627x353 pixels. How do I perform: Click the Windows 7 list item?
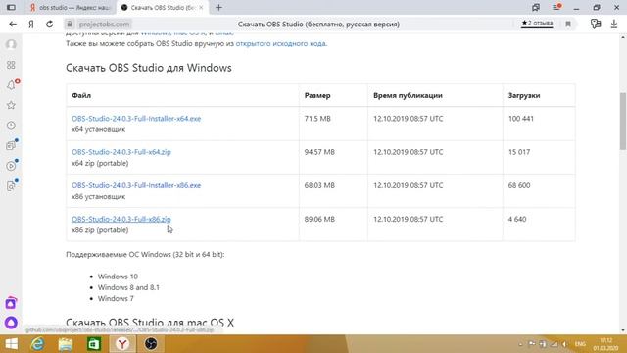[x=116, y=299]
